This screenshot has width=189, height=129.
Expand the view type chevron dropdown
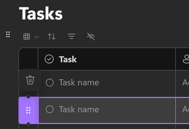tap(36, 37)
